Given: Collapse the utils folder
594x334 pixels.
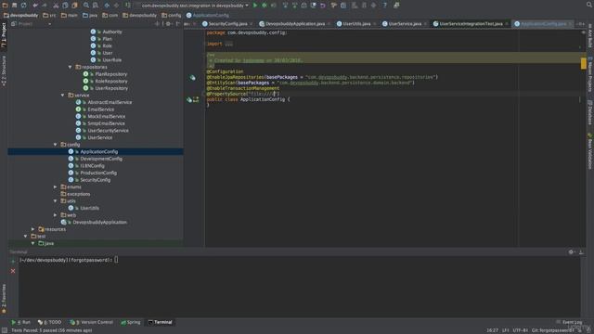Looking at the screenshot, I should pos(56,201).
